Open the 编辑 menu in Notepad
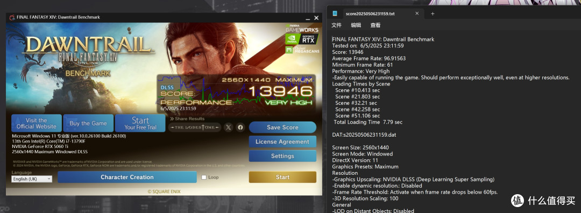 pyautogui.click(x=356, y=25)
